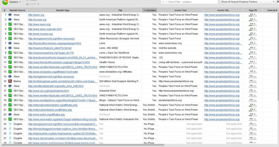Image resolution: width=279 pixels, height=147 pixels.
Task: Click SEO SpyGlass icon in row 3
Action: (x=10, y=24)
